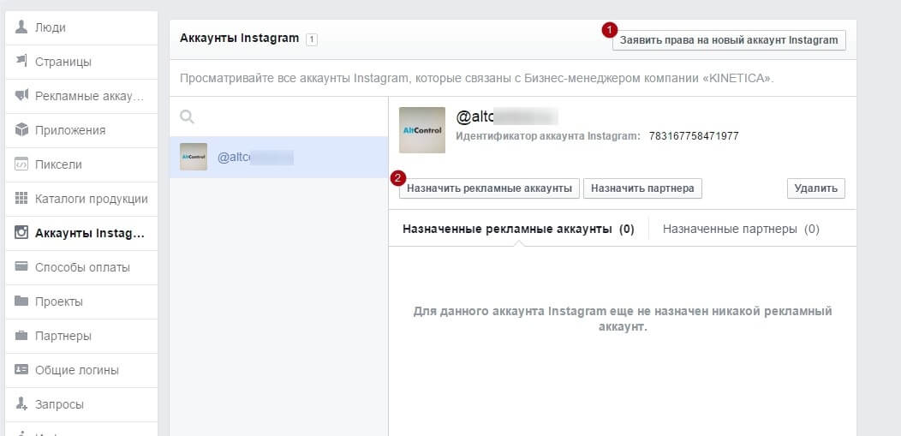The width and height of the screenshot is (901, 436).
Task: Click the Pixels code icon
Action: [x=21, y=164]
